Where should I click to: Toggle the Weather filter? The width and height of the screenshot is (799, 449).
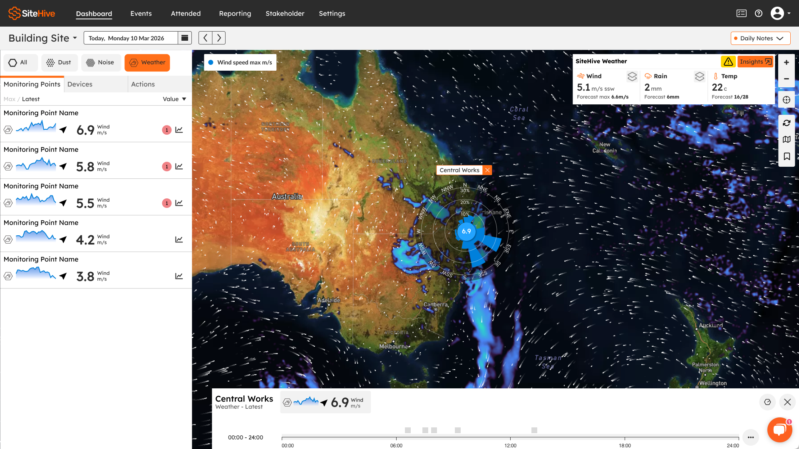147,62
